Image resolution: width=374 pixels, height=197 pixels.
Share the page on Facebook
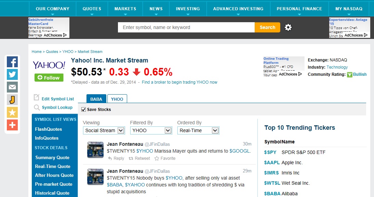click(x=12, y=62)
